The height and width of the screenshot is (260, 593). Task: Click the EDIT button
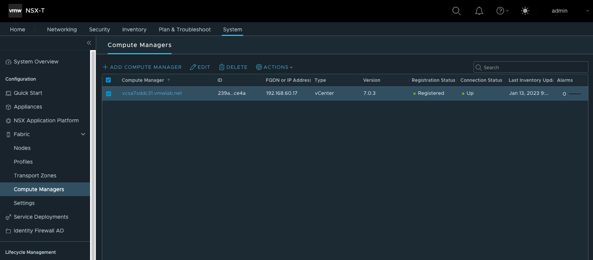pyautogui.click(x=200, y=67)
